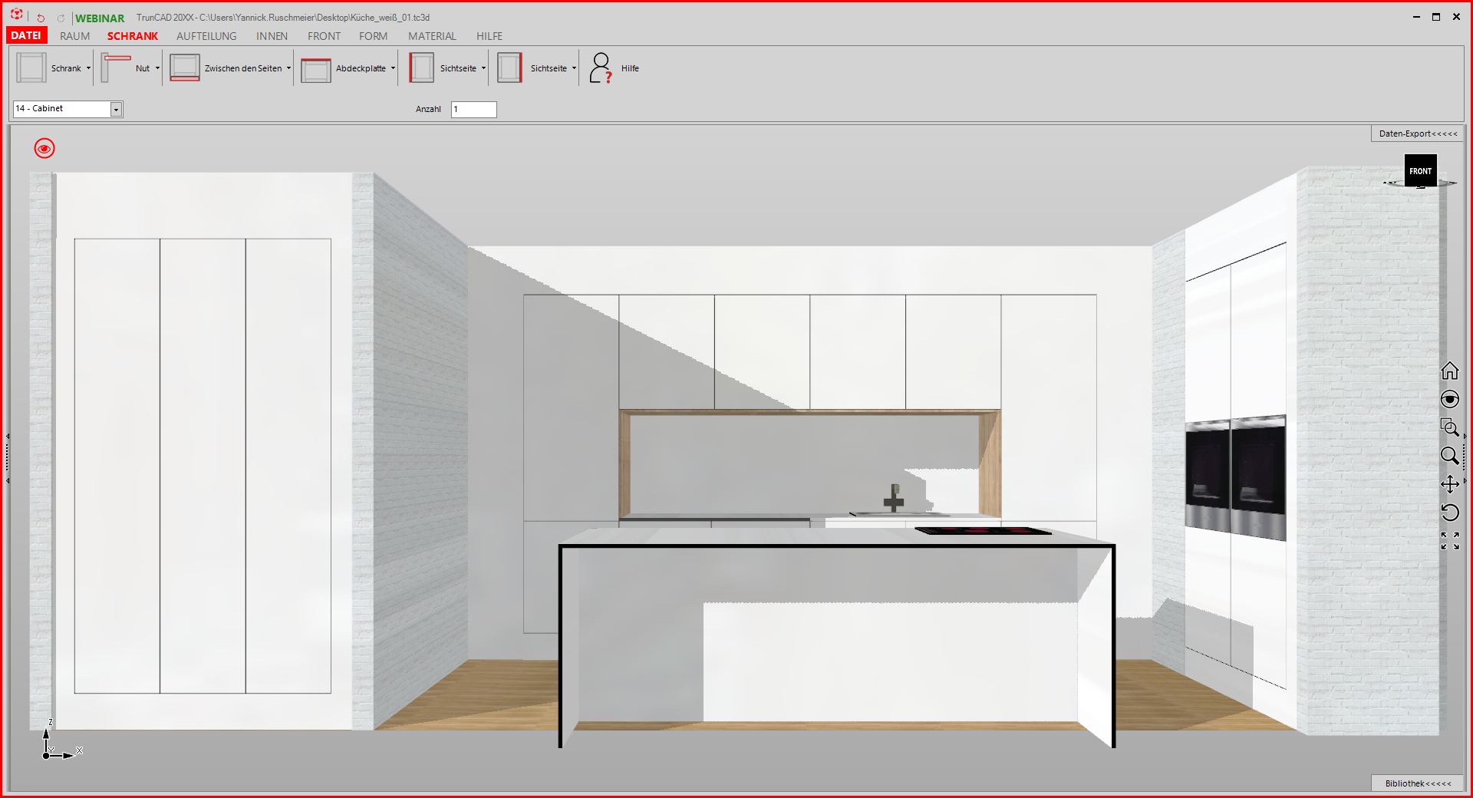Expand the Zwischen den Seiten dropdown arrow
Image resolution: width=1473 pixels, height=798 pixels.
(x=288, y=68)
